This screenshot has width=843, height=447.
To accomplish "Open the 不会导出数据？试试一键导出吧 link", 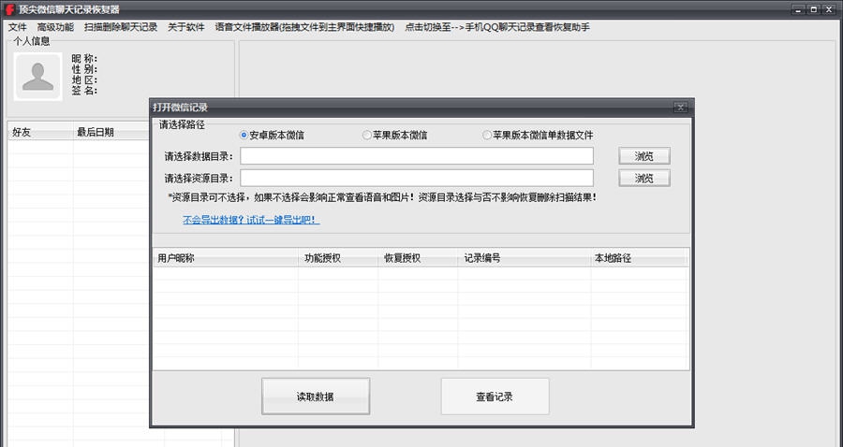I will 251,220.
